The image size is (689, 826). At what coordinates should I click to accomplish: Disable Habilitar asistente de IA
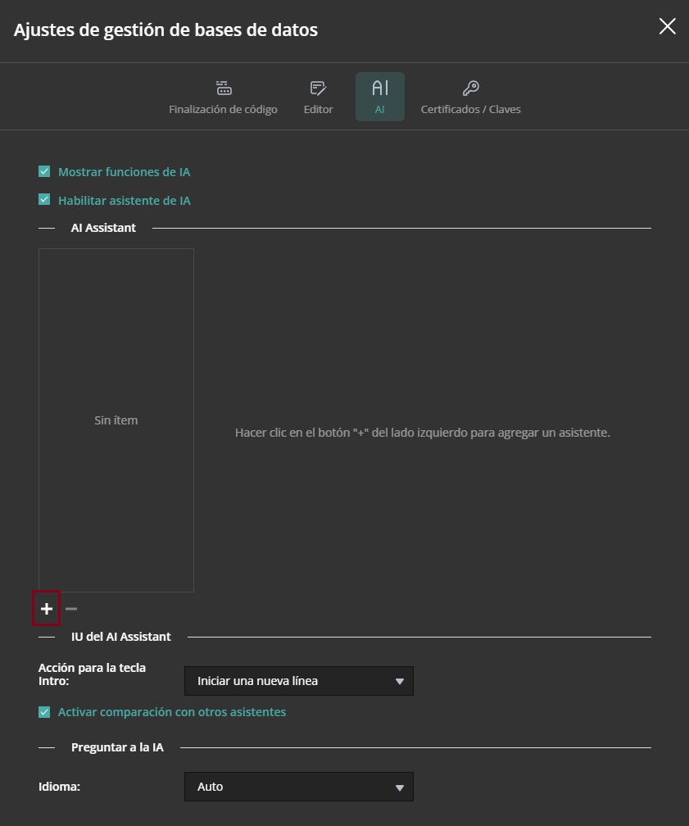[x=43, y=200]
